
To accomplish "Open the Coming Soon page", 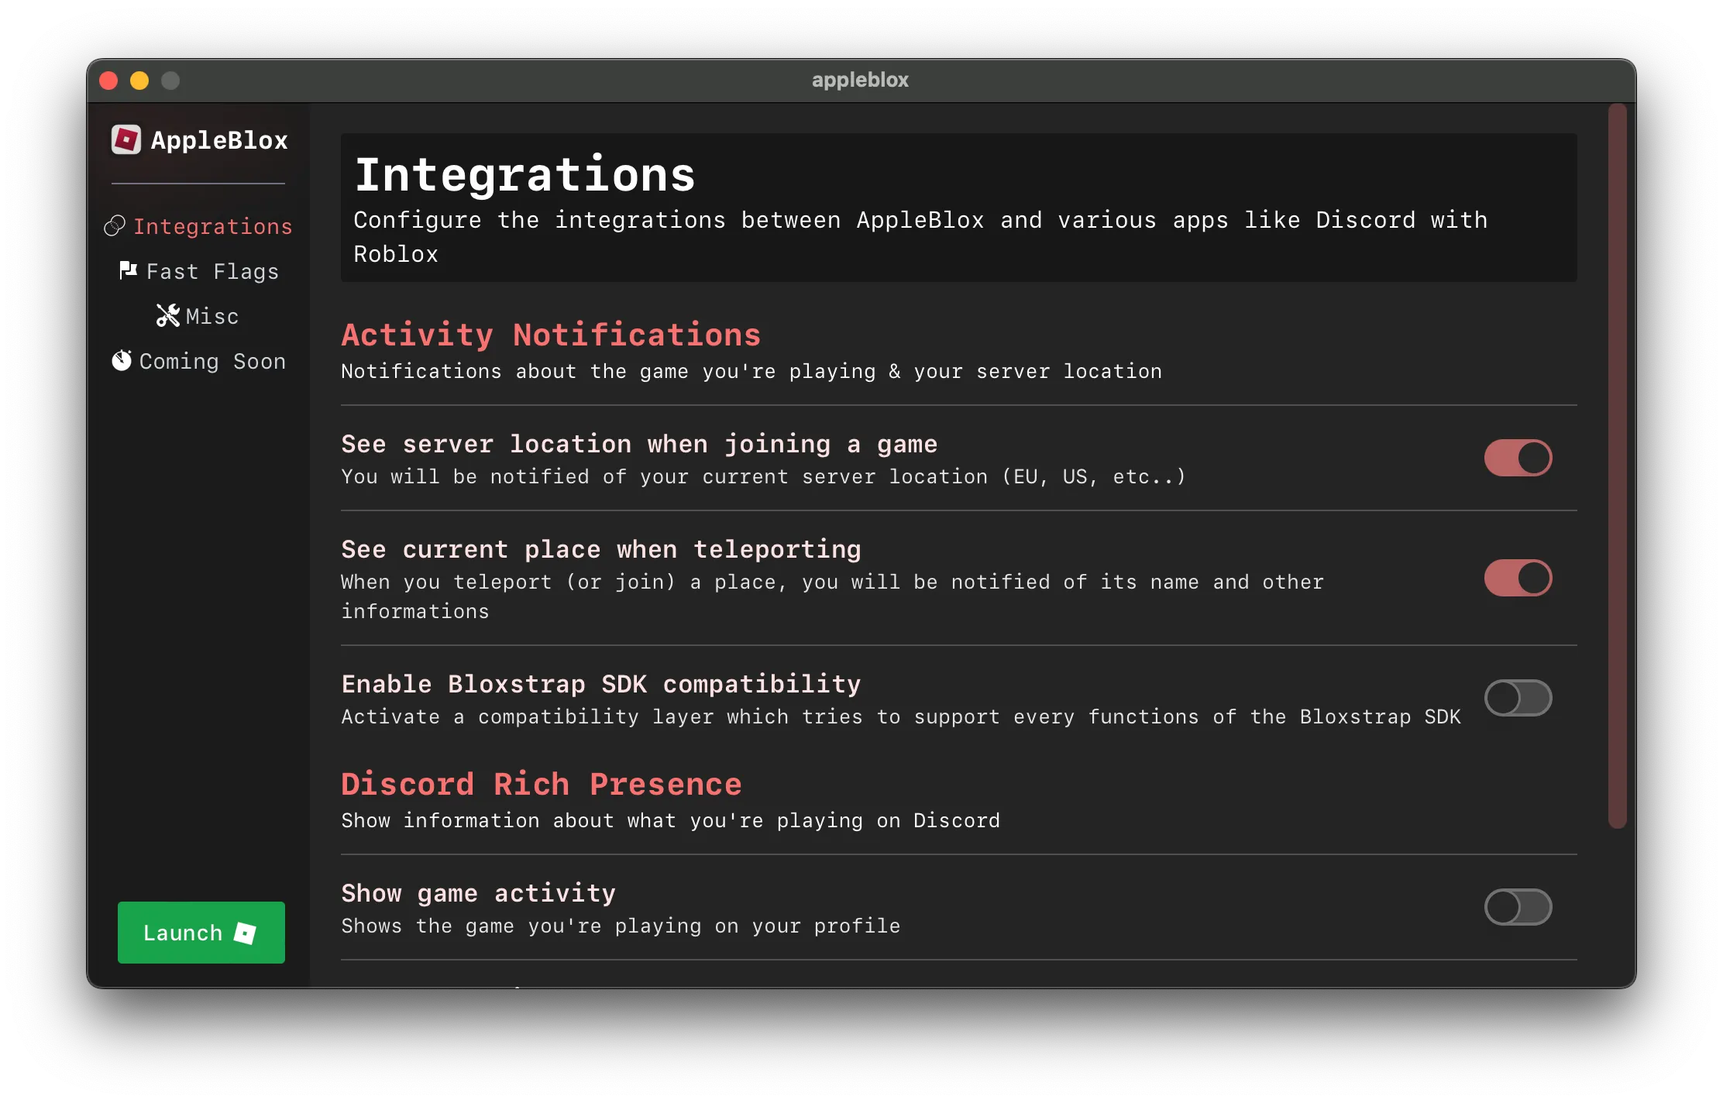I will coord(212,362).
